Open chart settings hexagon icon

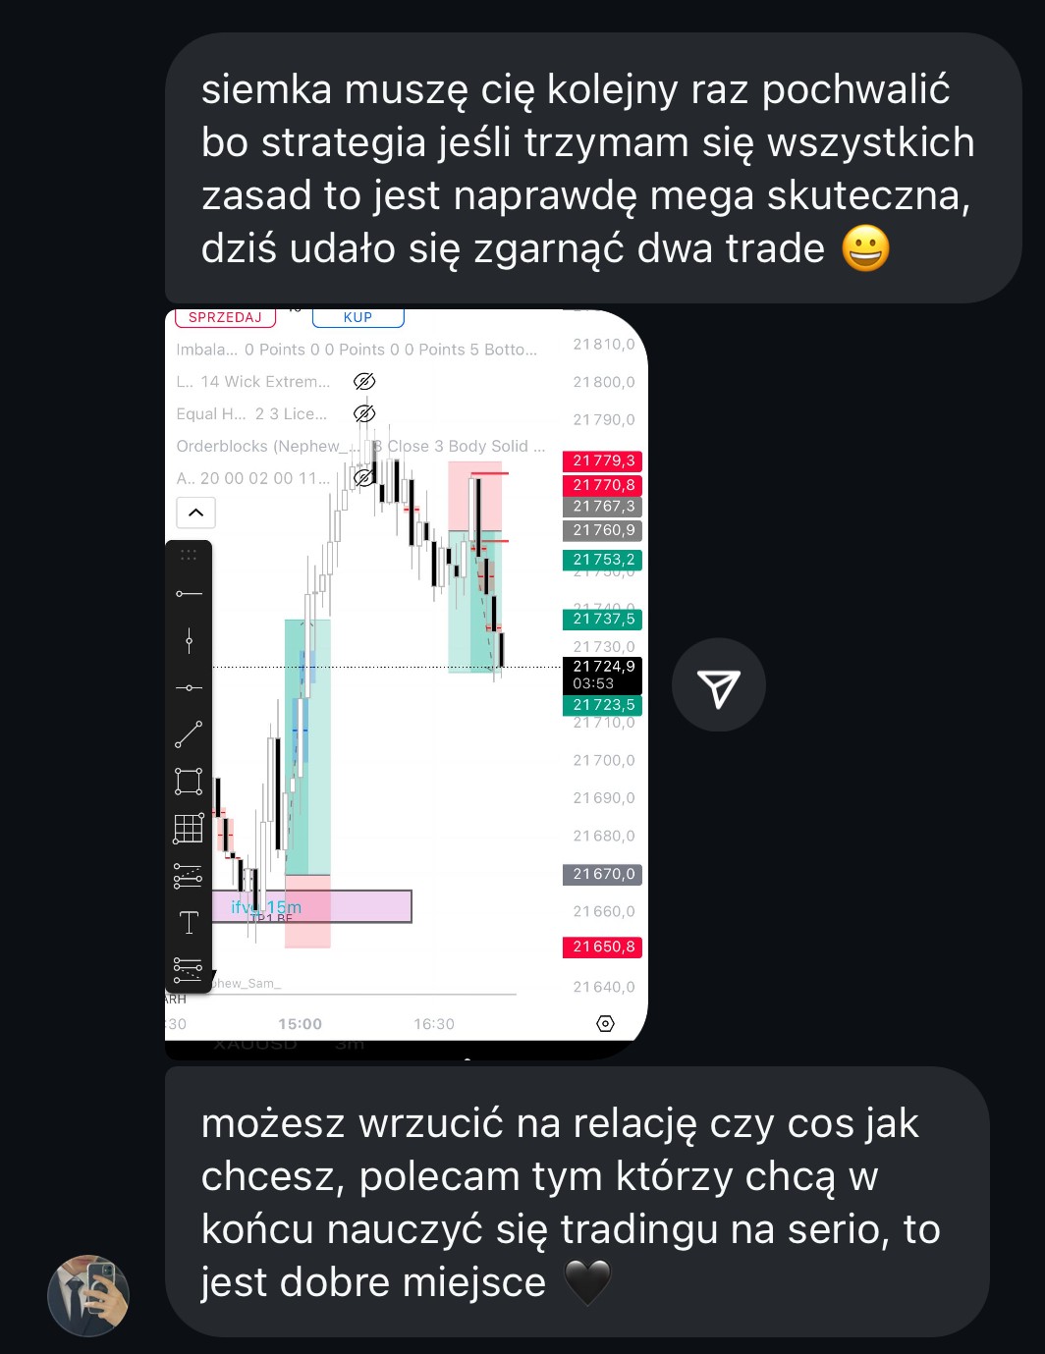pos(606,1024)
